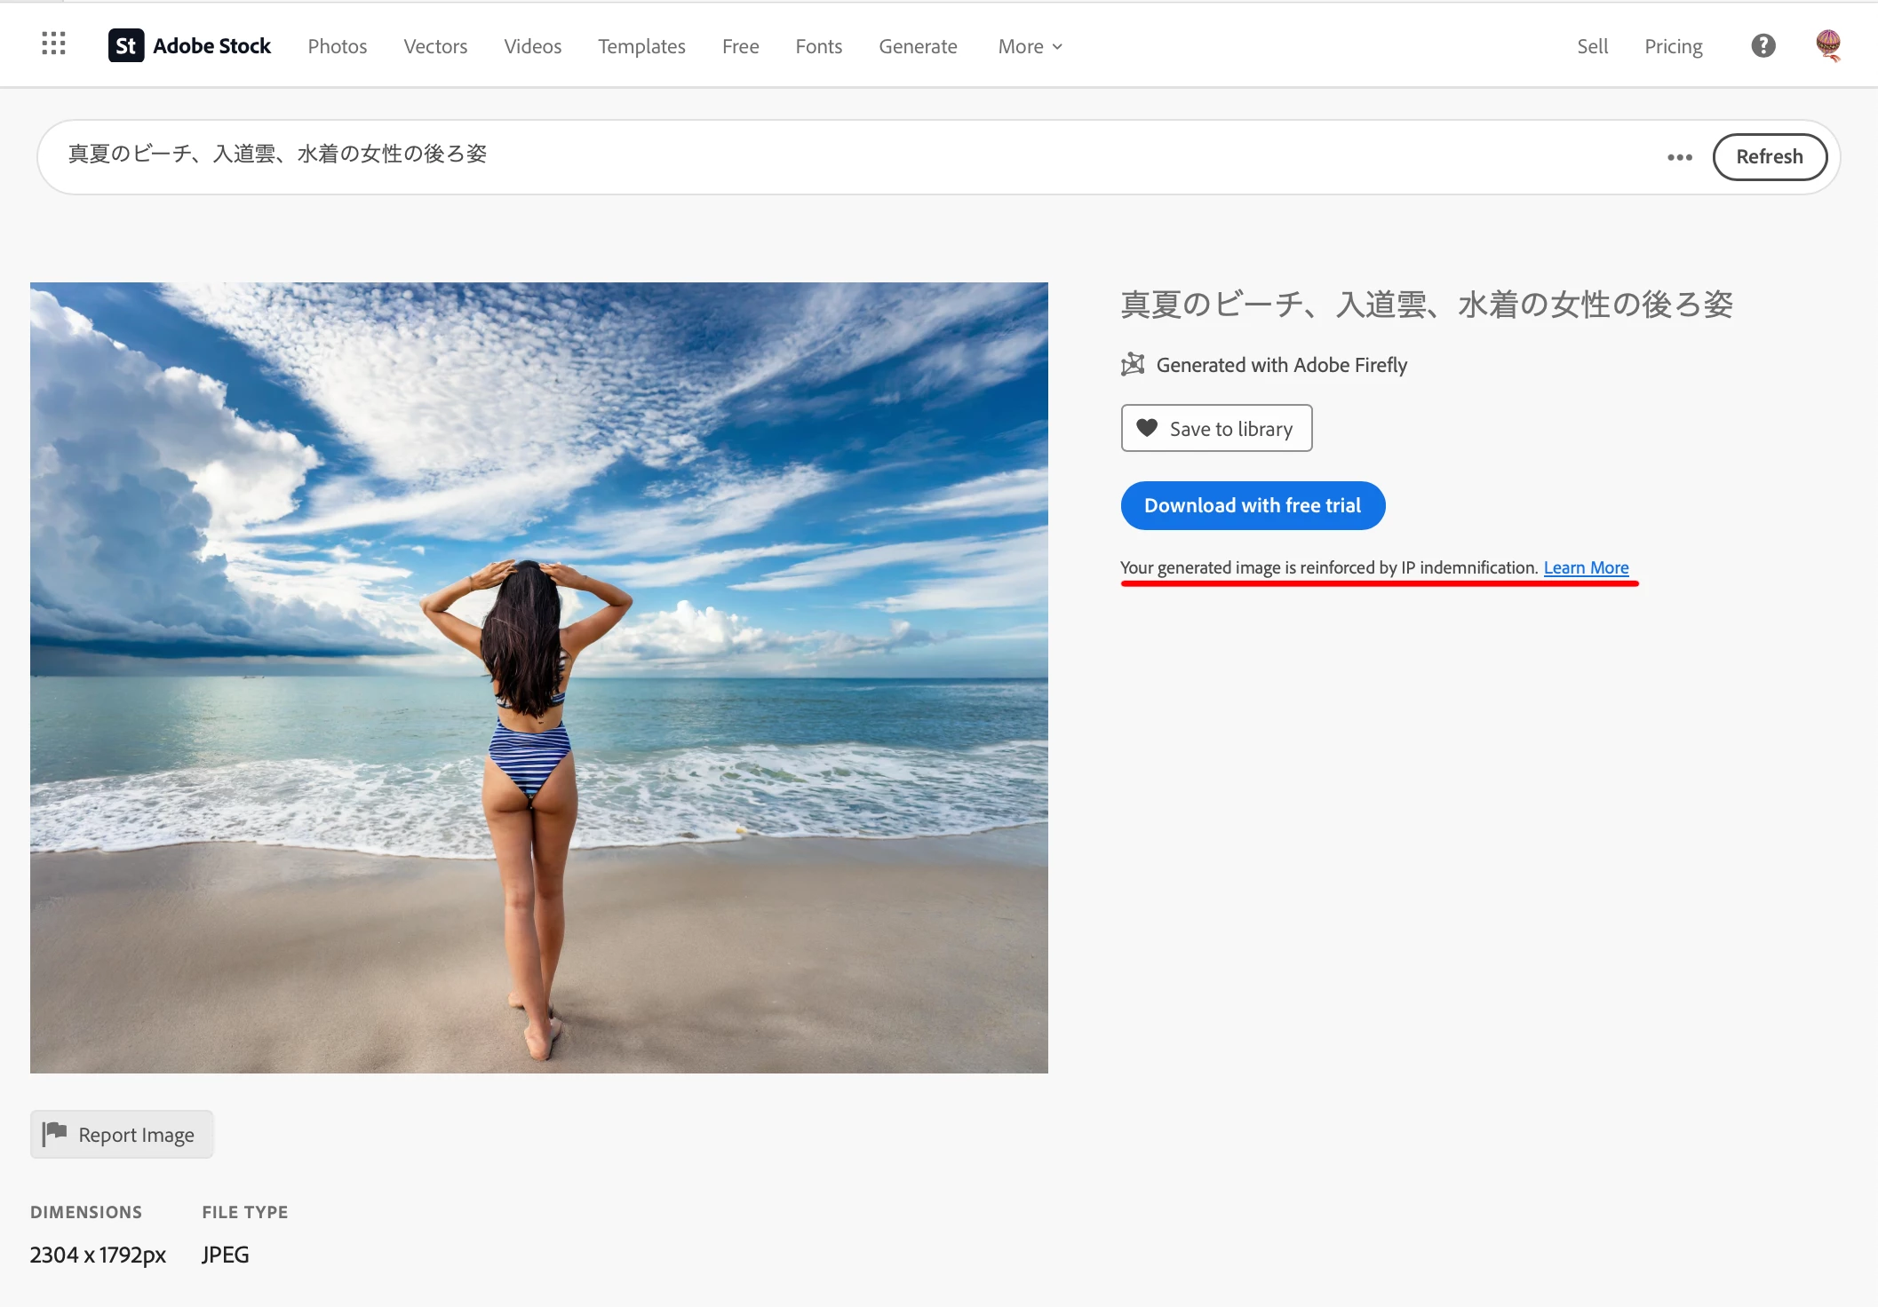The width and height of the screenshot is (1878, 1307).
Task: Open the Pricing link
Action: click(x=1673, y=46)
